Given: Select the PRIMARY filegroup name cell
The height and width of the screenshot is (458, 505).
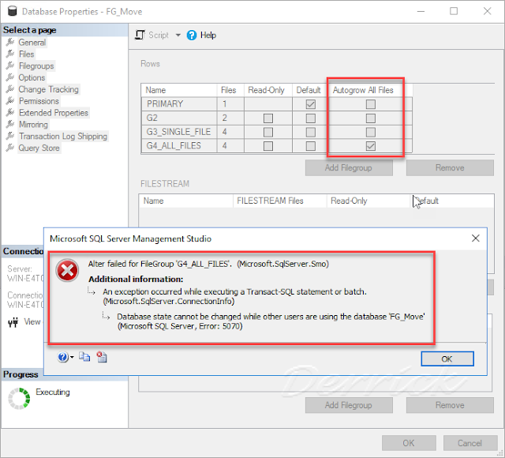Looking at the screenshot, I should click(x=179, y=103).
